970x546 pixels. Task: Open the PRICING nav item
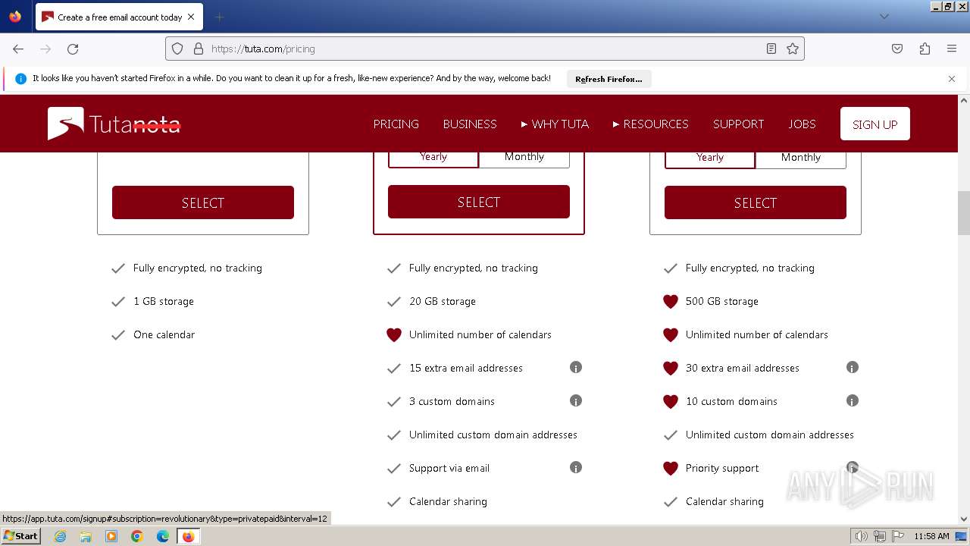(x=396, y=124)
